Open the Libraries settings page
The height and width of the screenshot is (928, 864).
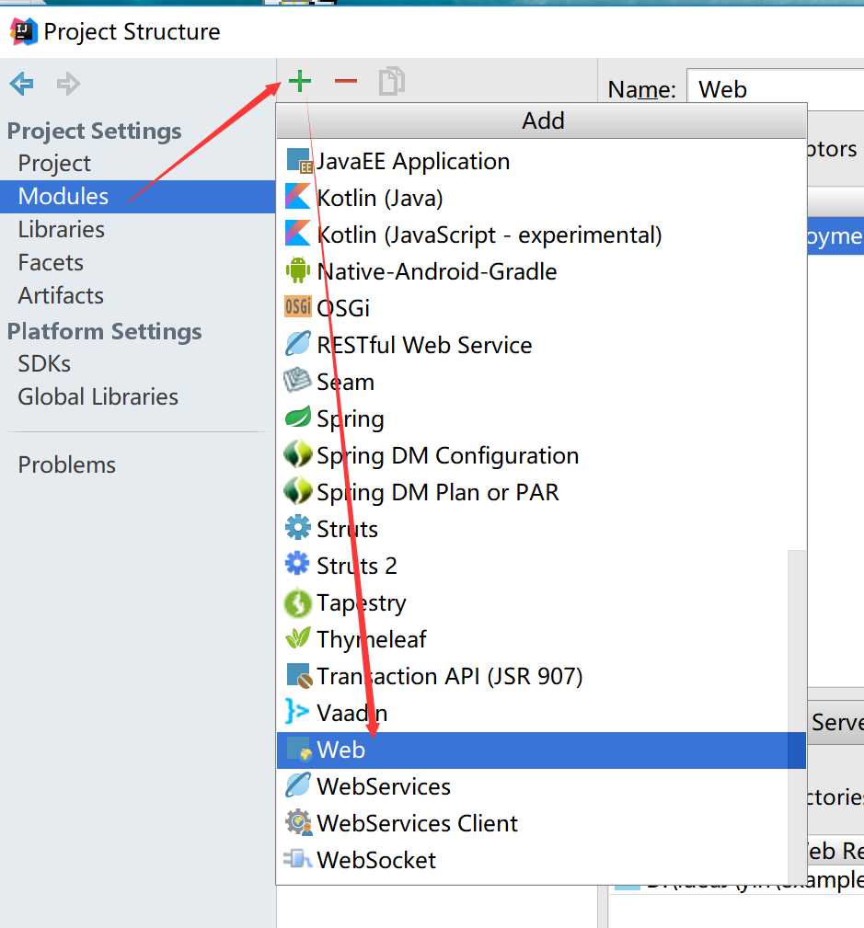pyautogui.click(x=137, y=230)
